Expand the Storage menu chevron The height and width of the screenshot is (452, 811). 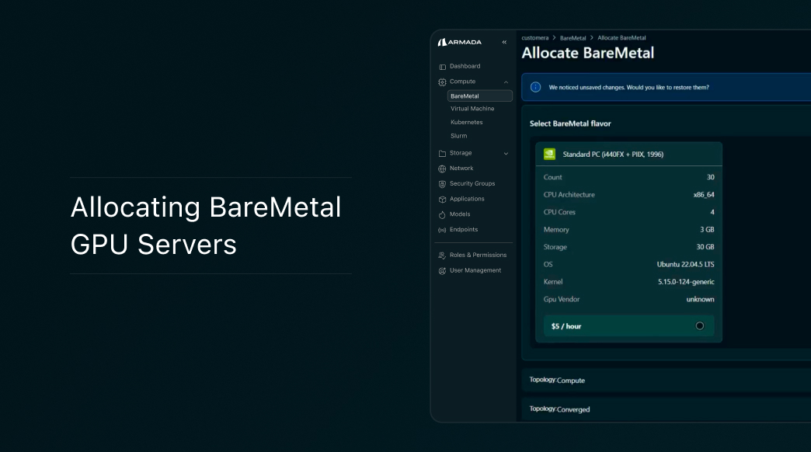[x=506, y=154]
